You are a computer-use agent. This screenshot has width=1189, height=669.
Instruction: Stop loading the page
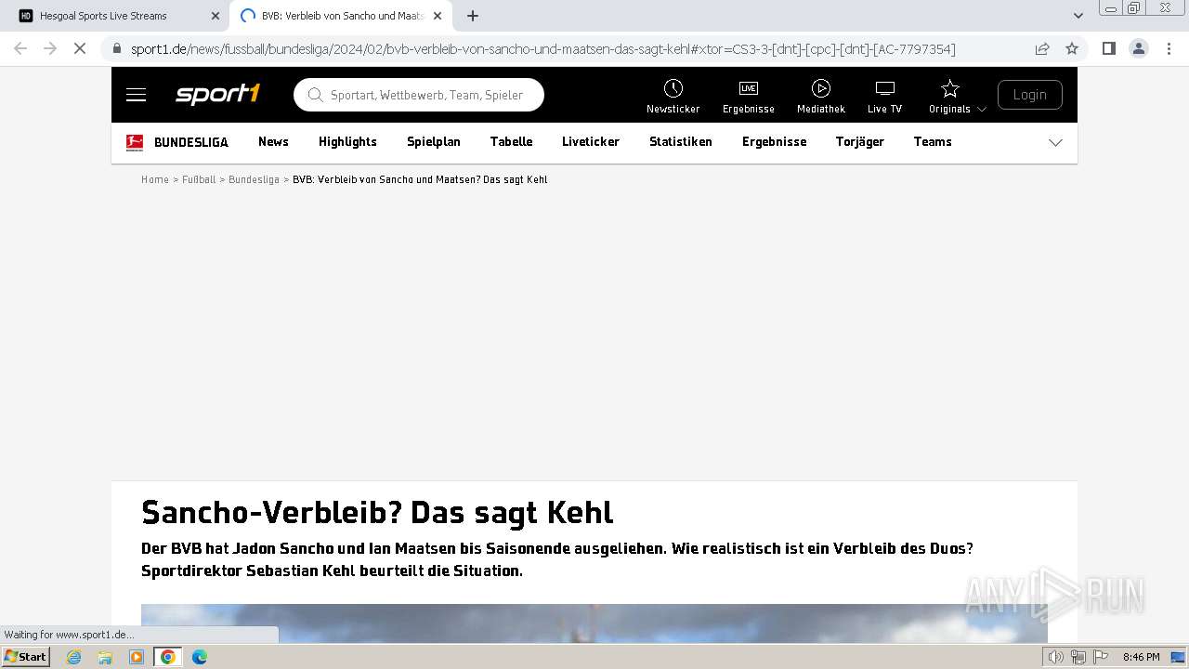80,48
